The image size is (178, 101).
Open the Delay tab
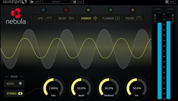(66, 18)
